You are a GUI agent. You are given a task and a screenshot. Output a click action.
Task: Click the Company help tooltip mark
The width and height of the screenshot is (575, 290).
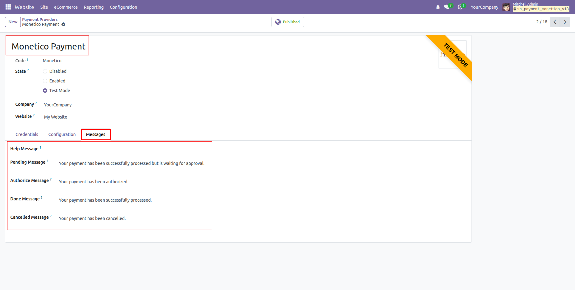[36, 103]
